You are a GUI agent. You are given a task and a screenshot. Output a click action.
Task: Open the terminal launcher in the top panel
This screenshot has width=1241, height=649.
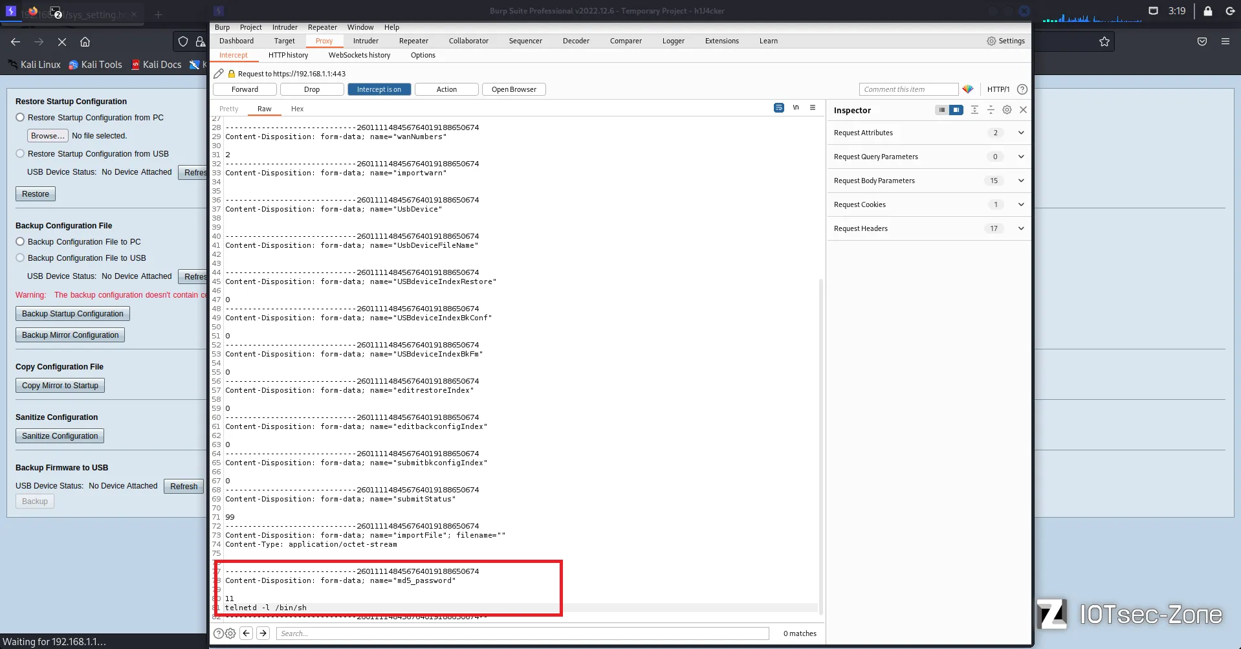click(x=56, y=12)
